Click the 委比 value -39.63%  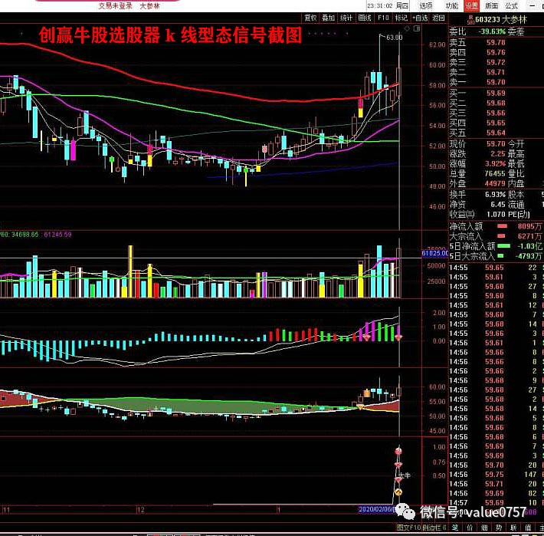pyautogui.click(x=492, y=31)
